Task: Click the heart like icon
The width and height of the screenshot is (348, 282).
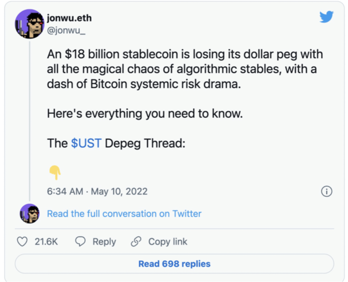Action: tap(22, 242)
